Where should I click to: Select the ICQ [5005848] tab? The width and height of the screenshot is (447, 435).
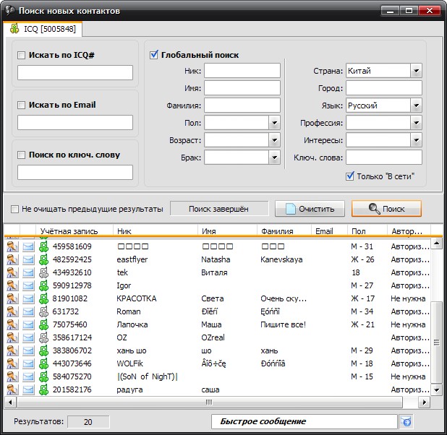(x=43, y=29)
